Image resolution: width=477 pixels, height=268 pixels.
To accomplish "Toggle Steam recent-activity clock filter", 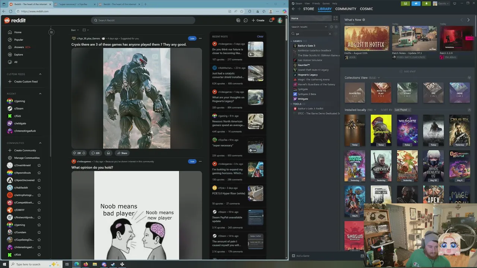I will tap(331, 27).
